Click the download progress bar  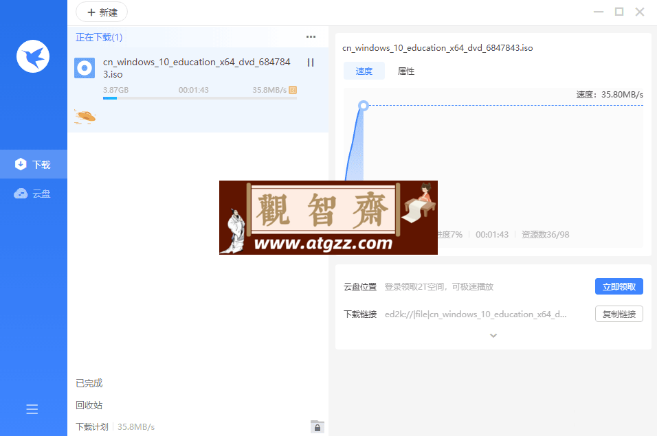coord(200,98)
